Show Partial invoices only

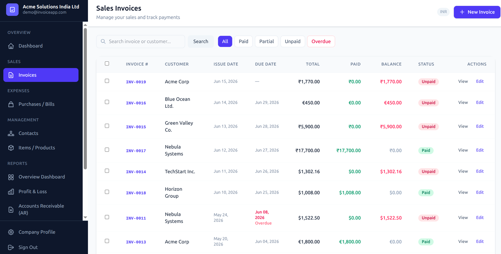pos(266,41)
